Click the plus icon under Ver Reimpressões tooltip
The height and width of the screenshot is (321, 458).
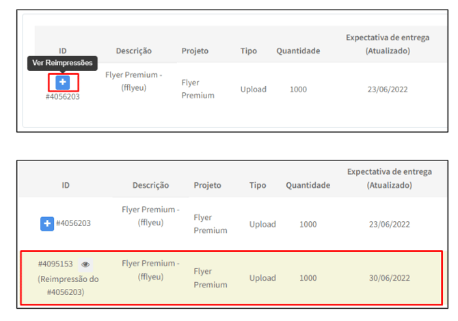point(63,83)
